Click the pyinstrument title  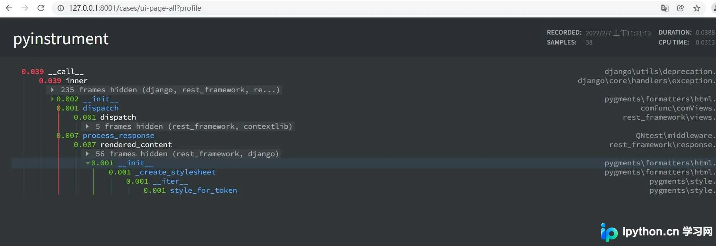61,39
